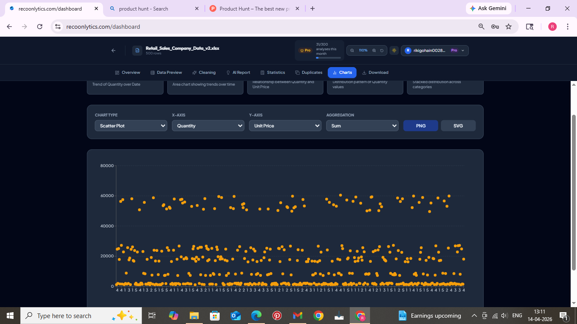Click the Type here to search box
This screenshot has height=324, width=577.
[x=81, y=316]
